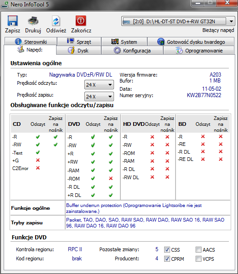Click the Nero InfoTool title bar icon
Screen dimensions: 238x274
pyautogui.click(x=5, y=5)
